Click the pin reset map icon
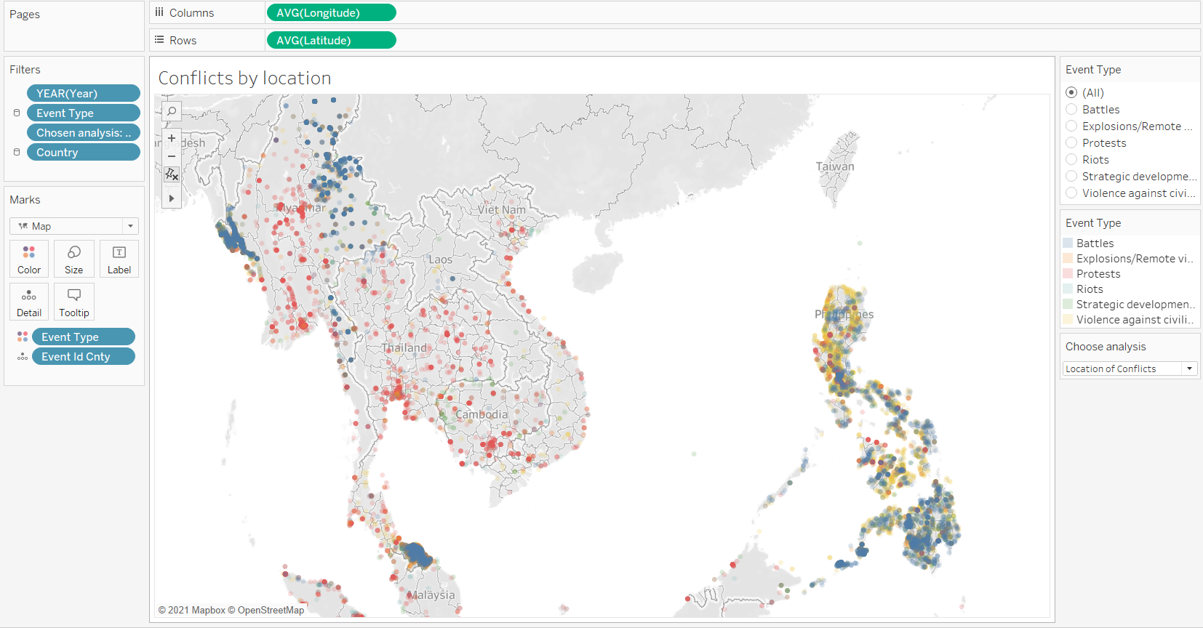Screen dimensions: 1203x628 tap(172, 174)
